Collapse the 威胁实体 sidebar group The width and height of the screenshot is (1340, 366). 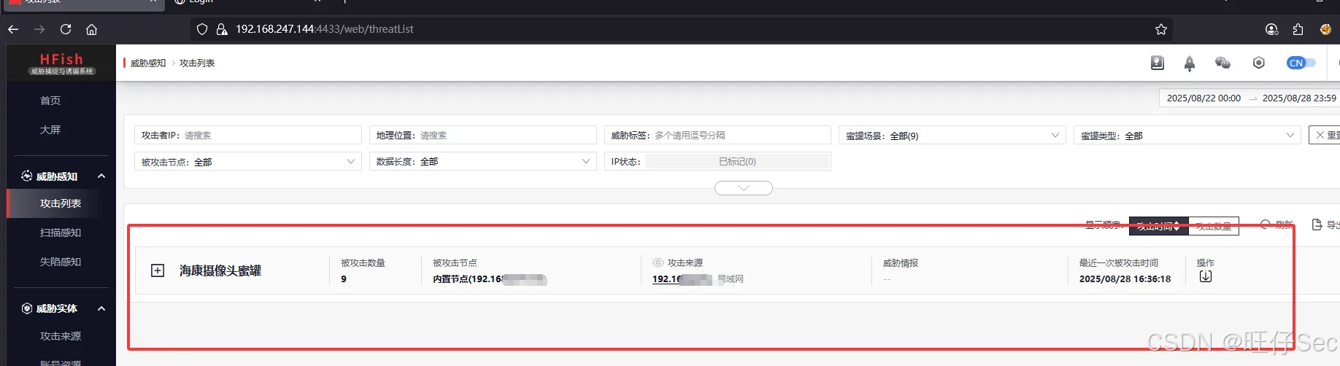[x=101, y=308]
